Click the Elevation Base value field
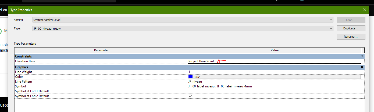Screen dimensions: 374x112 coord(274,61)
